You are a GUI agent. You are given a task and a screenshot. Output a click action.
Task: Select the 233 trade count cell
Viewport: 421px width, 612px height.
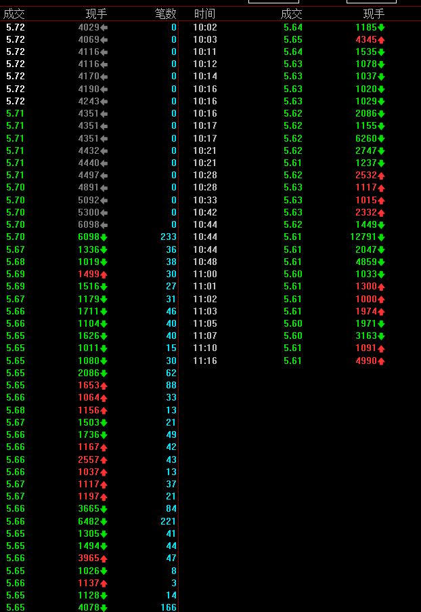pos(169,237)
